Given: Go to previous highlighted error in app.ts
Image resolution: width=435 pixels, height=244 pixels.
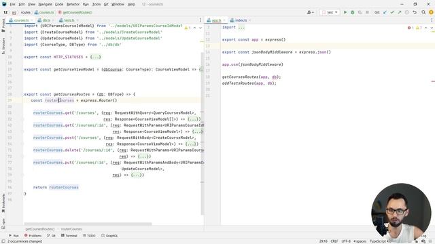Looking at the screenshot, I should (x=426, y=28).
